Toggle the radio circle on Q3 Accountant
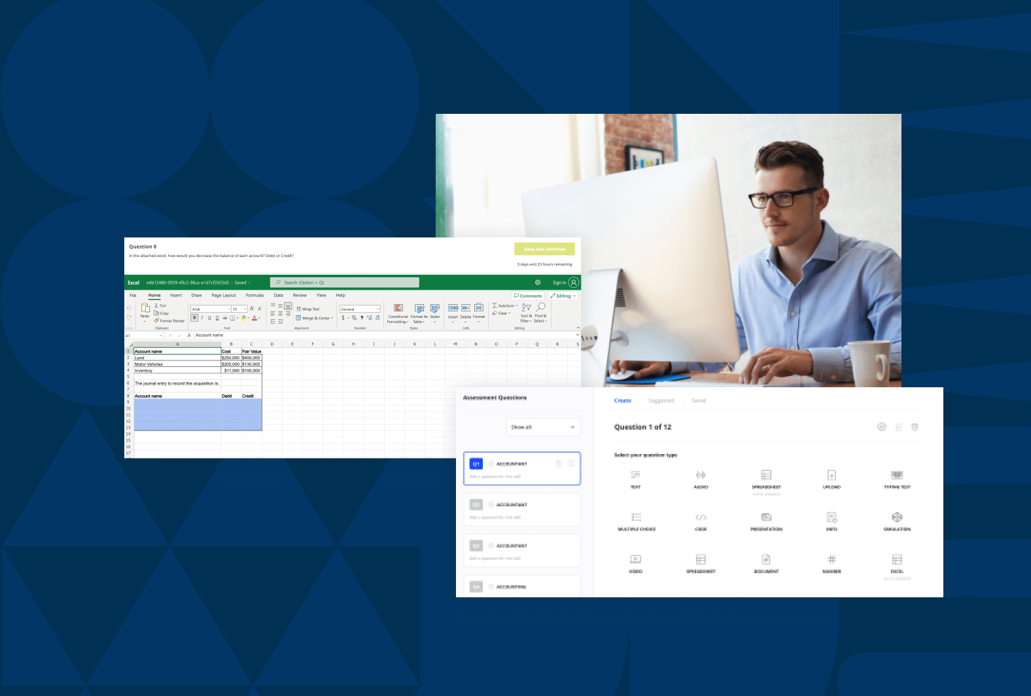Image resolution: width=1031 pixels, height=696 pixels. coord(491,546)
